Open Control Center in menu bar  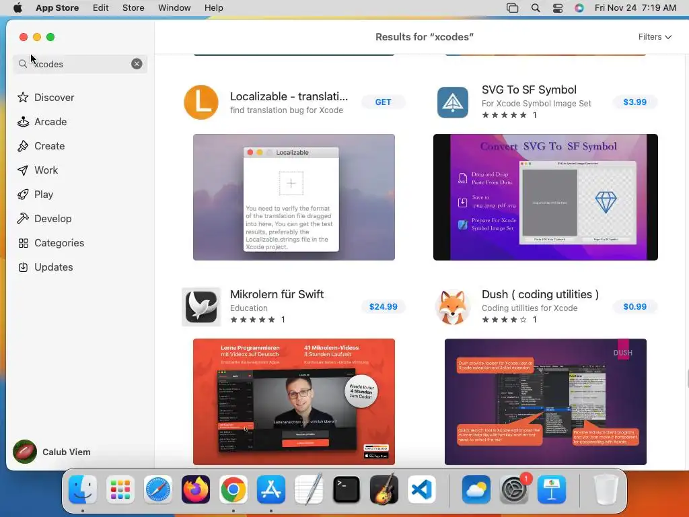[x=558, y=8]
